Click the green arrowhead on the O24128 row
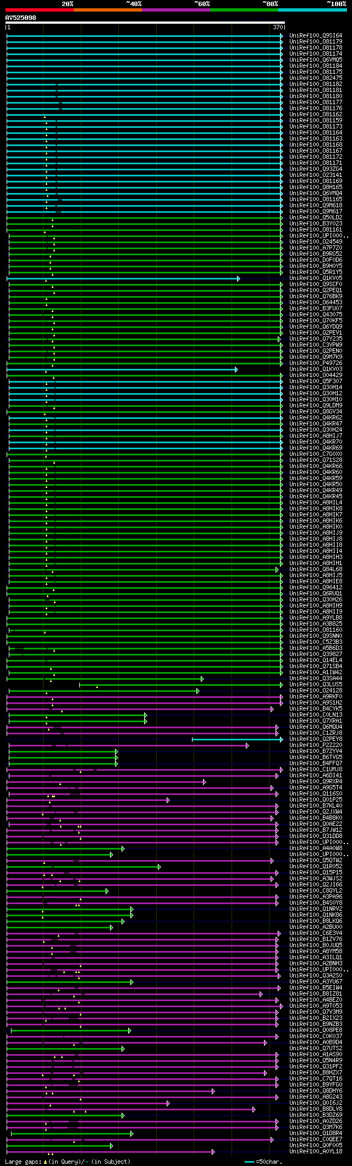Image resolution: width=352 pixels, height=1166 pixels. [x=198, y=691]
